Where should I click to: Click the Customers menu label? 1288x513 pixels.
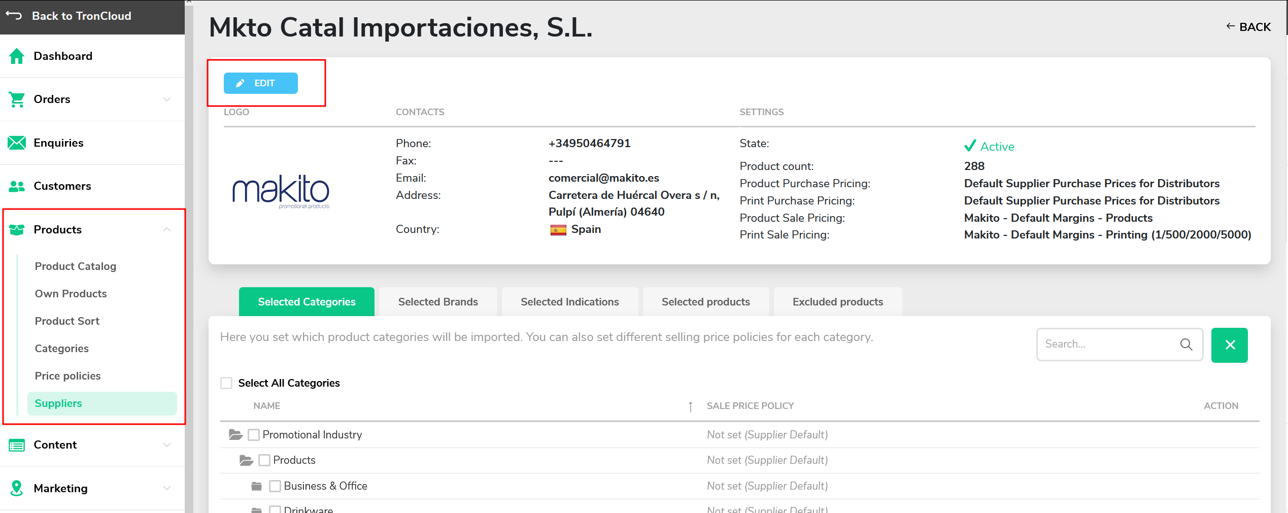[x=62, y=186]
